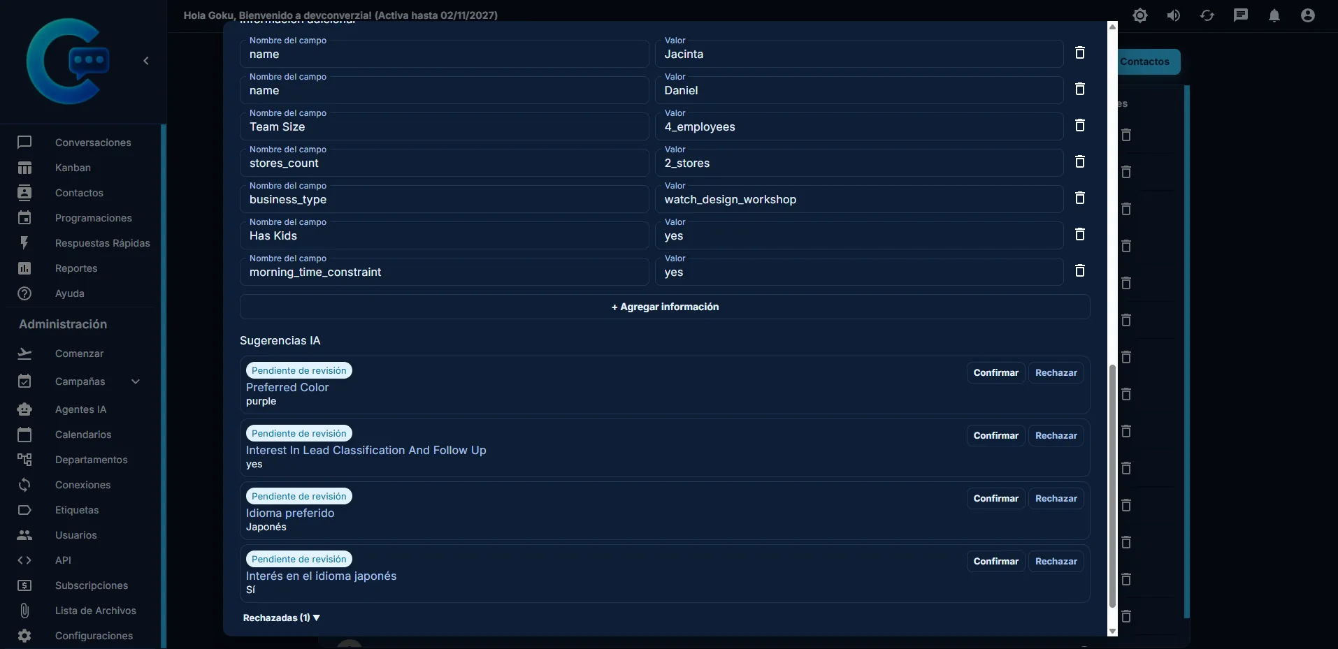Image resolution: width=1338 pixels, height=649 pixels.
Task: Confirm the Interest In Lead Classification suggestion
Action: pyautogui.click(x=995, y=435)
